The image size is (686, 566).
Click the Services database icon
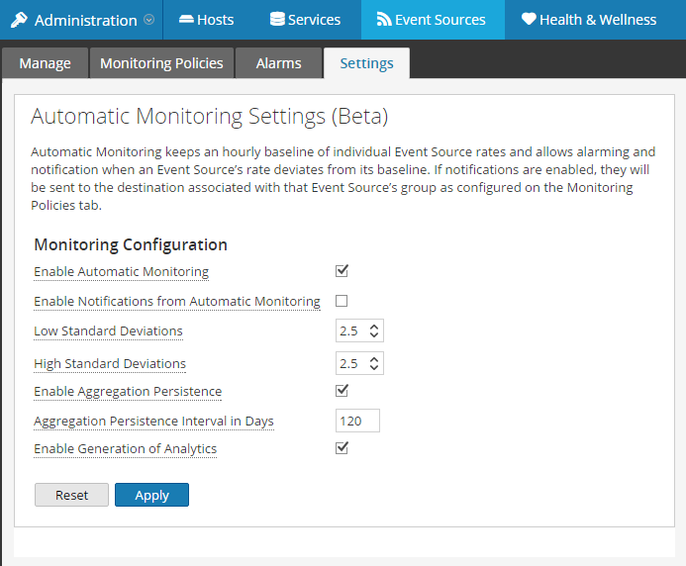coord(277,20)
